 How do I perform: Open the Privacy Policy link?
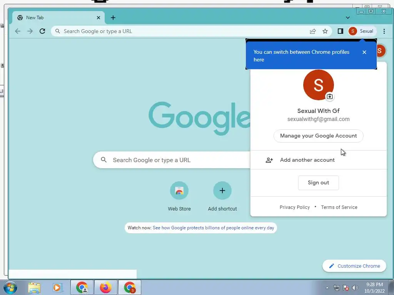pos(294,207)
